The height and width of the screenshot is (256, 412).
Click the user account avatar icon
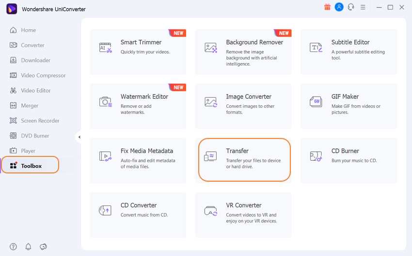(x=339, y=7)
